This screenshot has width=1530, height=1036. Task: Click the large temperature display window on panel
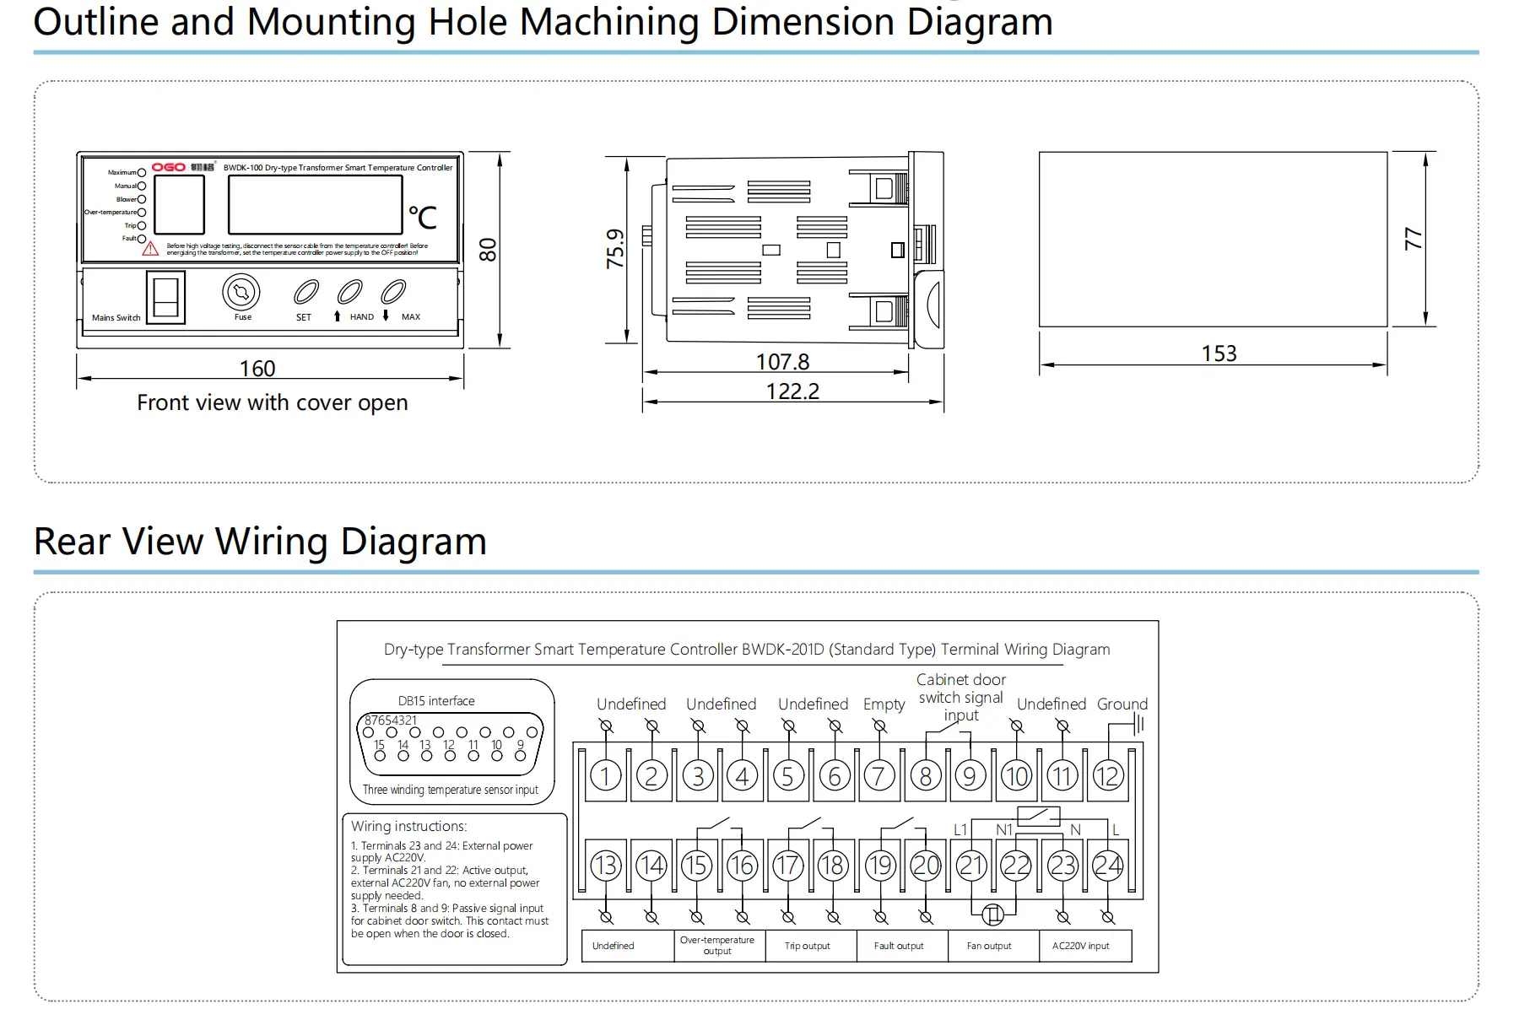[x=315, y=207]
